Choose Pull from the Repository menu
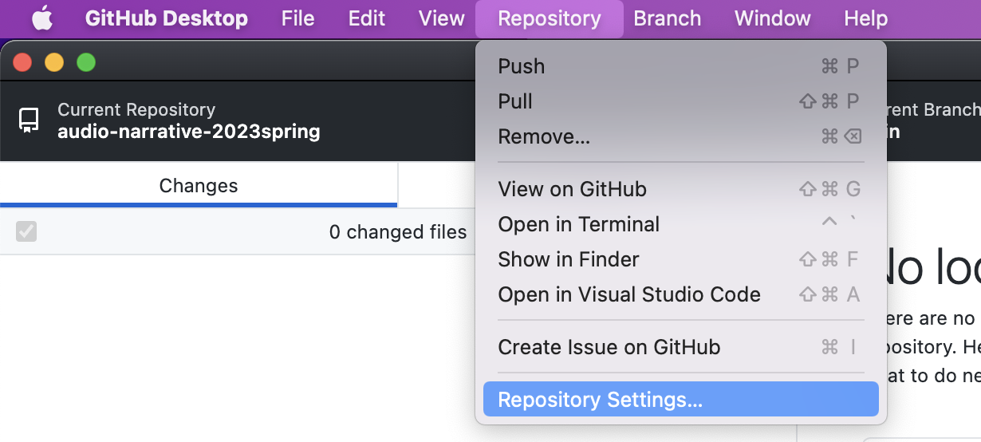This screenshot has height=442, width=981. click(515, 101)
